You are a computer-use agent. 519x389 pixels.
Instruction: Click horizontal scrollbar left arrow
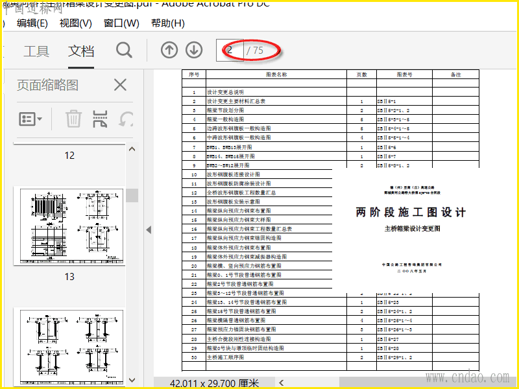click(282, 383)
